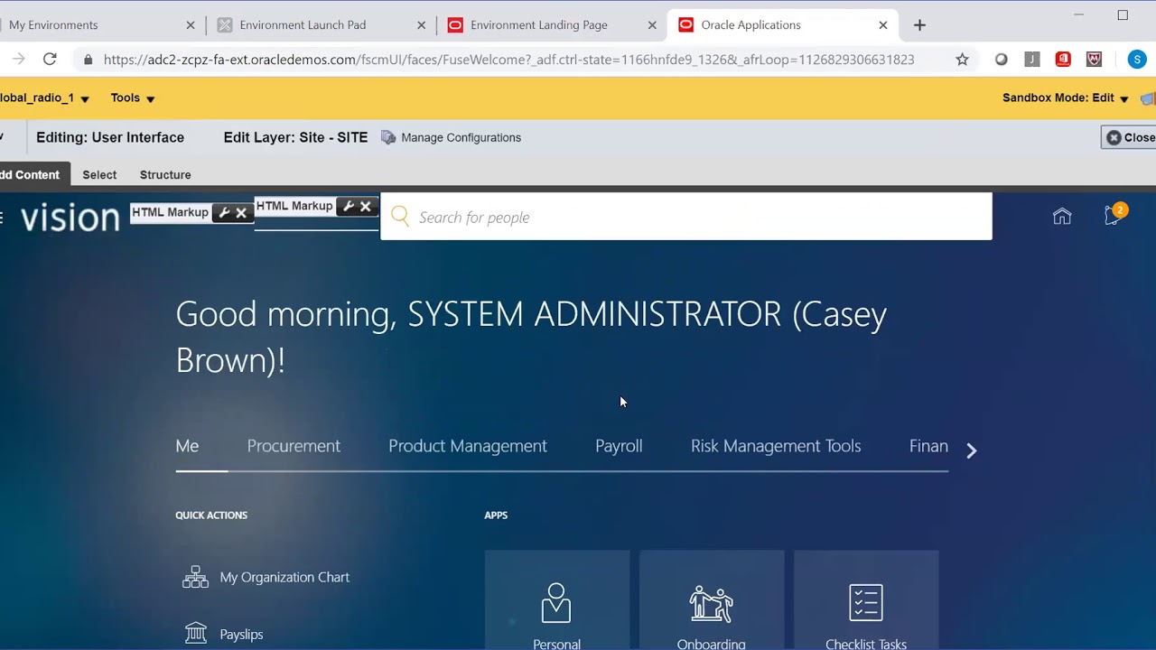Screen dimensions: 1156x650
Task: Close the Environment Landing Page tab
Action: pyautogui.click(x=652, y=25)
